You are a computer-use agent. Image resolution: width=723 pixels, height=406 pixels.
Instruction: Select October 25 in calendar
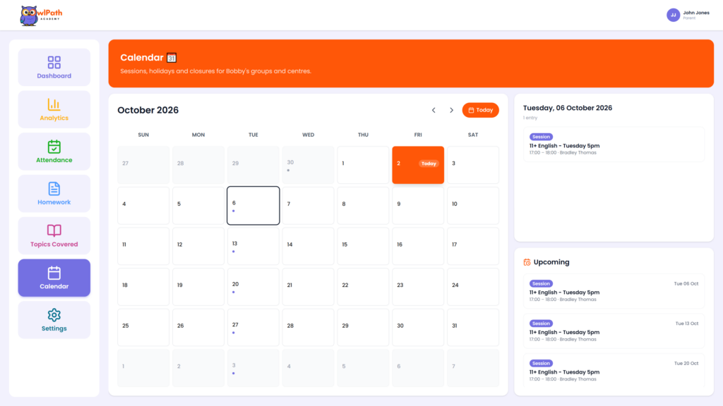[143, 327]
